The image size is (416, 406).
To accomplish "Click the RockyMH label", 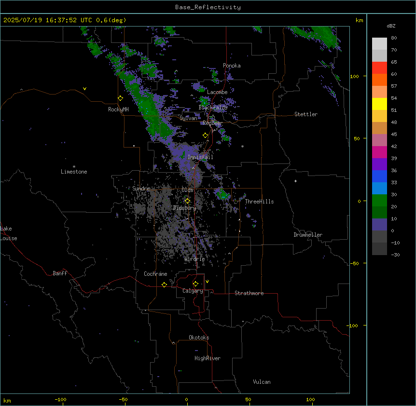I will [x=118, y=109].
